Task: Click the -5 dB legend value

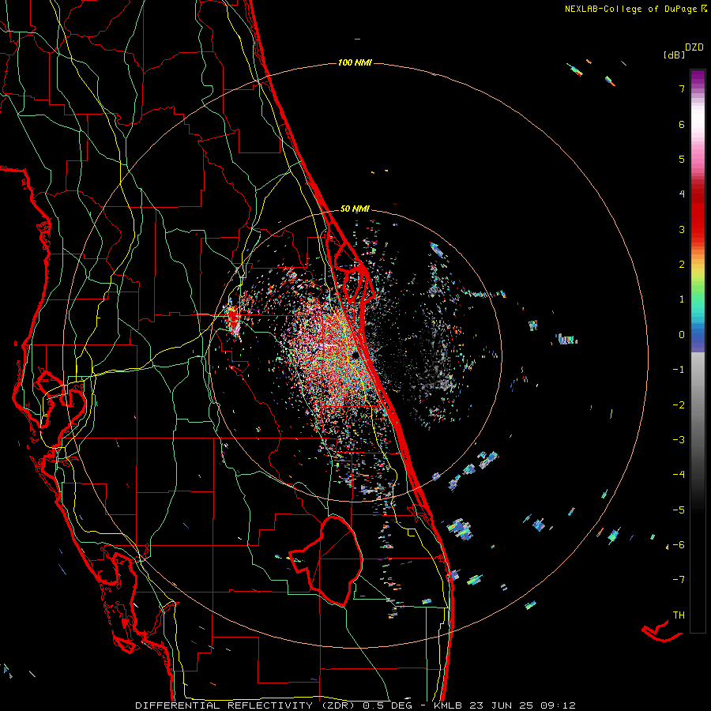Action: (679, 510)
